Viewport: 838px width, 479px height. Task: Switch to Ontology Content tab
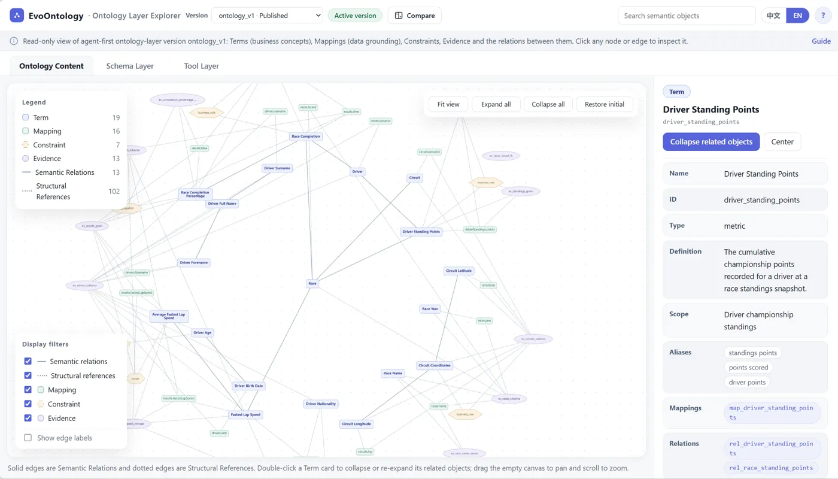pyautogui.click(x=51, y=66)
